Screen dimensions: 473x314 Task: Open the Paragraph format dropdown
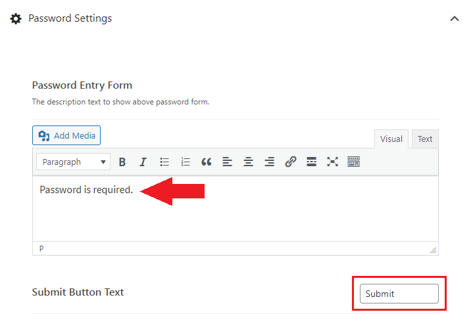[x=73, y=162]
